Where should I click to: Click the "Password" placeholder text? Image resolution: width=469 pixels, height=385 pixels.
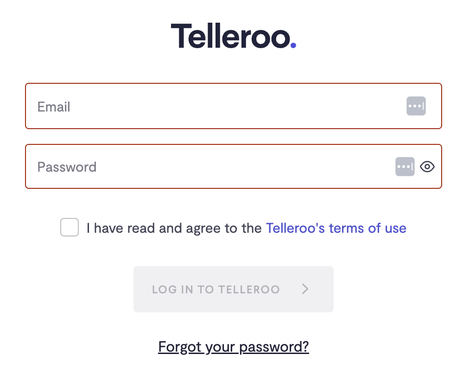[x=67, y=167]
